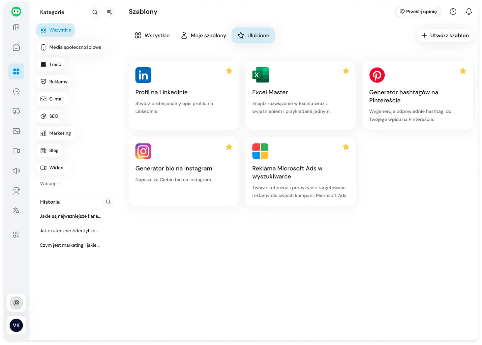
Task: Open the chat bubble icon in sidebar
Action: [16, 91]
